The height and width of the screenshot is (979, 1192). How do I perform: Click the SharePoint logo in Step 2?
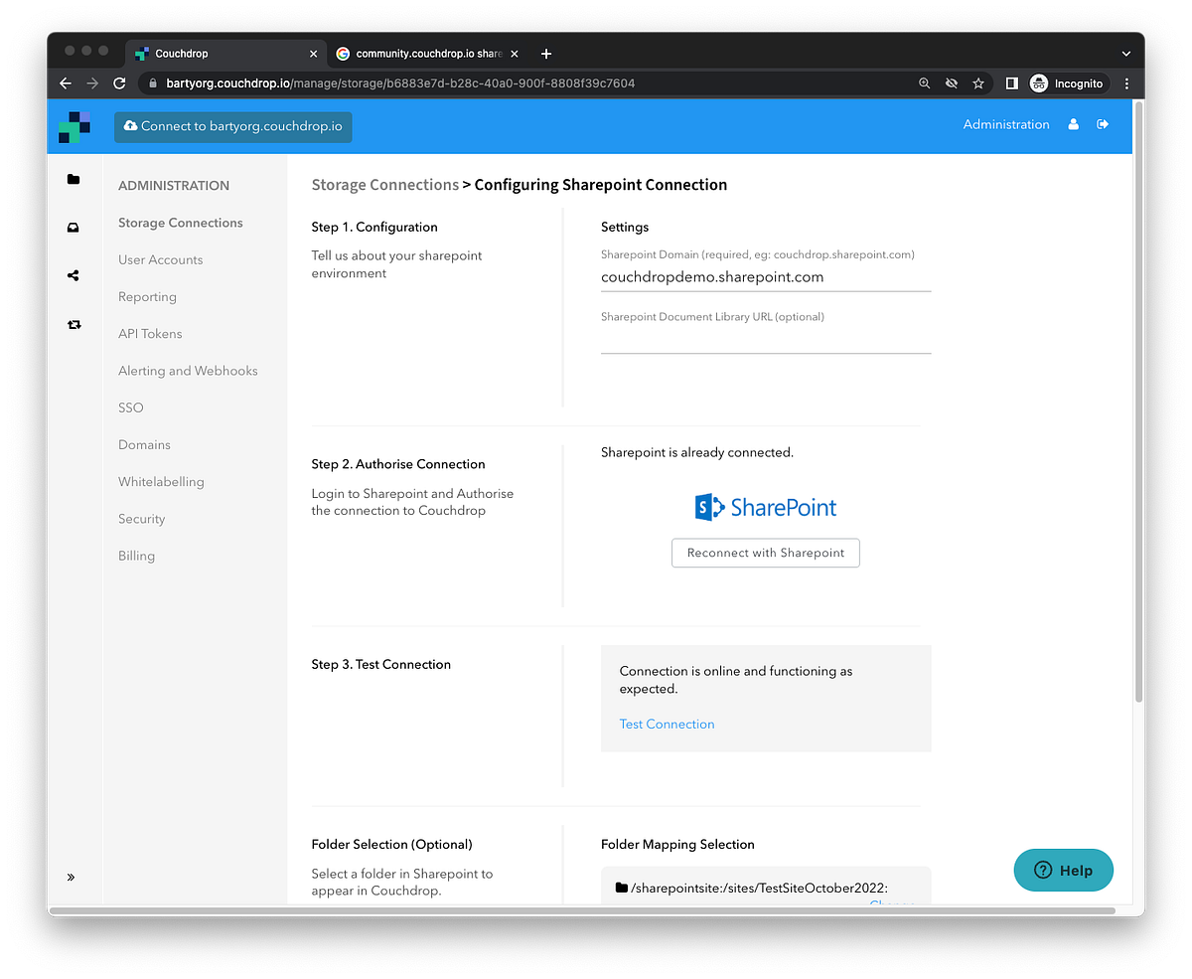[765, 507]
